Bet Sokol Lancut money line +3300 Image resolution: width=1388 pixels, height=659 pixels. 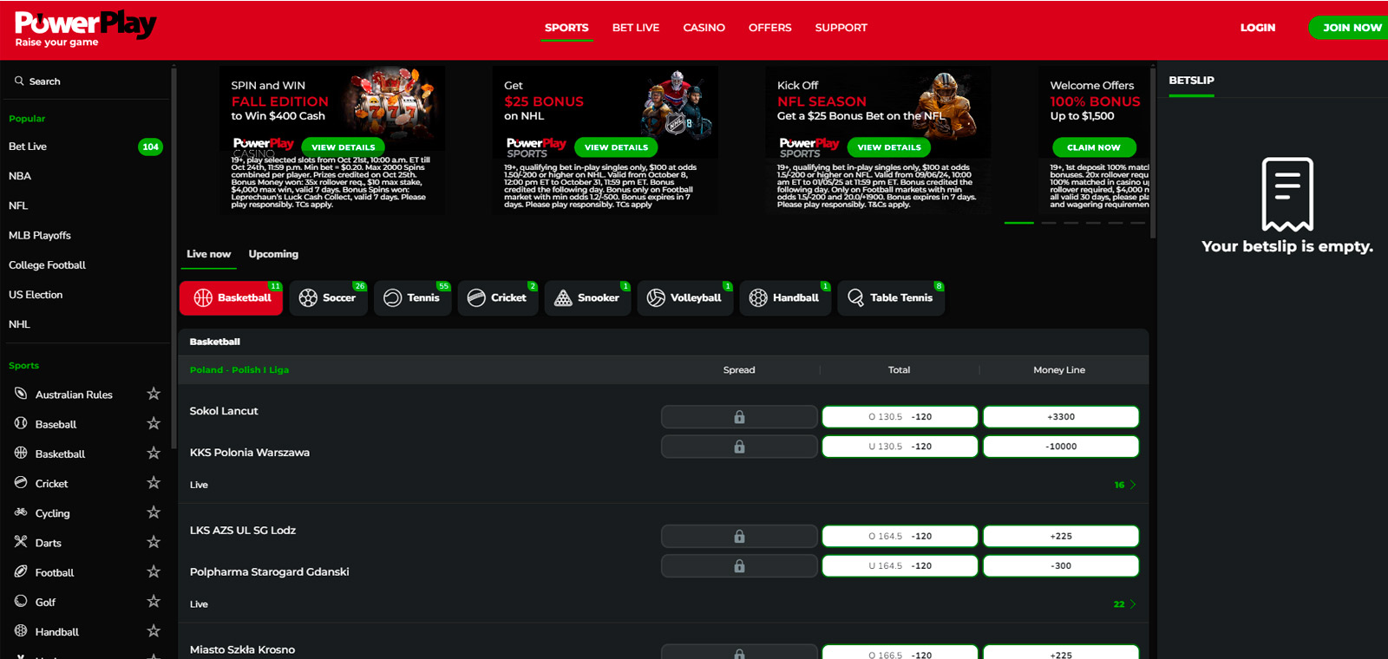1061,417
